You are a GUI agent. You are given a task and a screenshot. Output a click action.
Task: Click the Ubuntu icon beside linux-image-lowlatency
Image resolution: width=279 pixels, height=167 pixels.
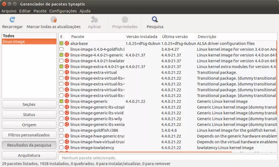pos(67,148)
